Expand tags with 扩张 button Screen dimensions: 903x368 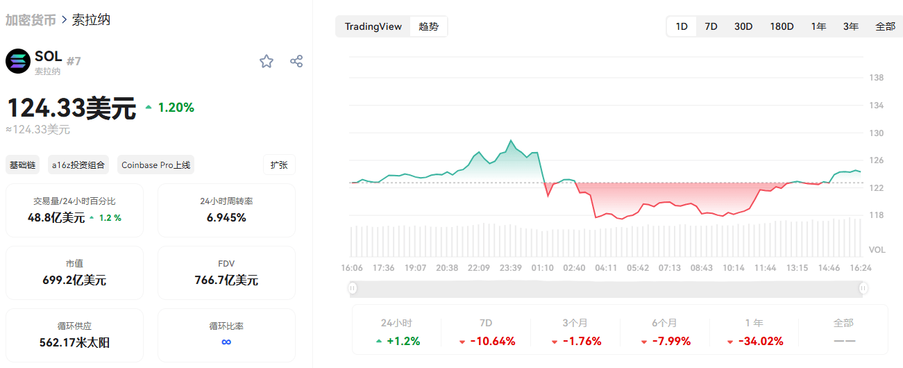click(x=279, y=165)
